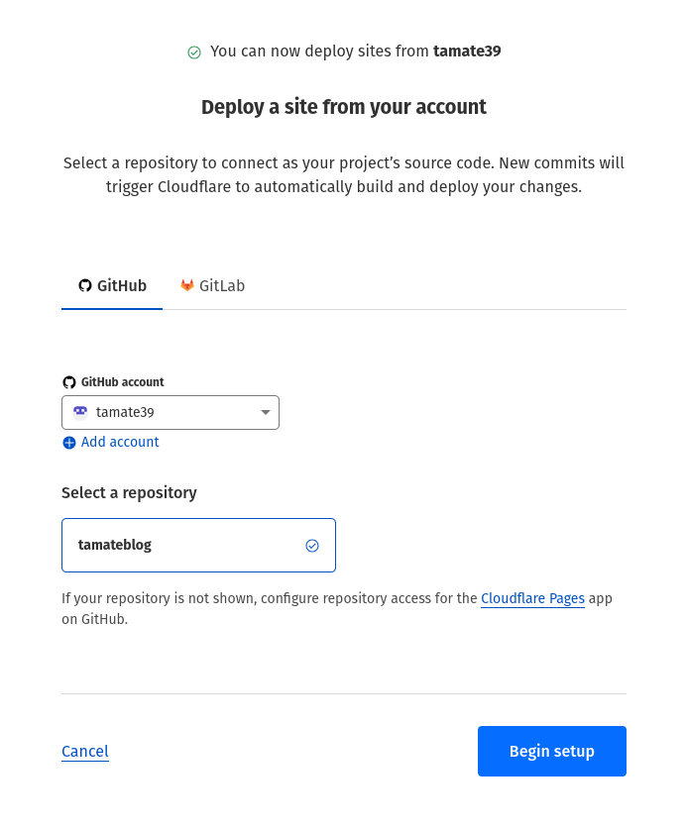
Task: Click the 'Select a repository' heading
Action: (x=129, y=492)
